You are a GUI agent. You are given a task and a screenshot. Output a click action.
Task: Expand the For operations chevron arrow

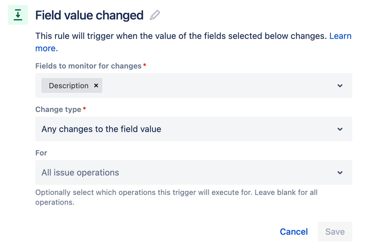point(340,173)
